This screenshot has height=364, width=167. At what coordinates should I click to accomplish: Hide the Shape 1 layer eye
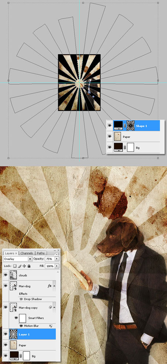[x=110, y=126]
